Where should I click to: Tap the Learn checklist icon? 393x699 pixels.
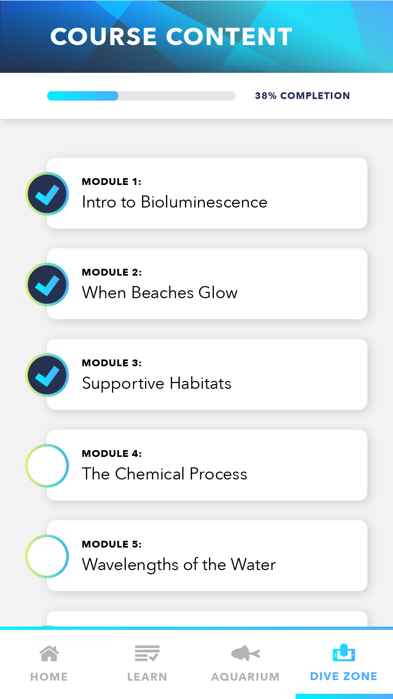(147, 653)
